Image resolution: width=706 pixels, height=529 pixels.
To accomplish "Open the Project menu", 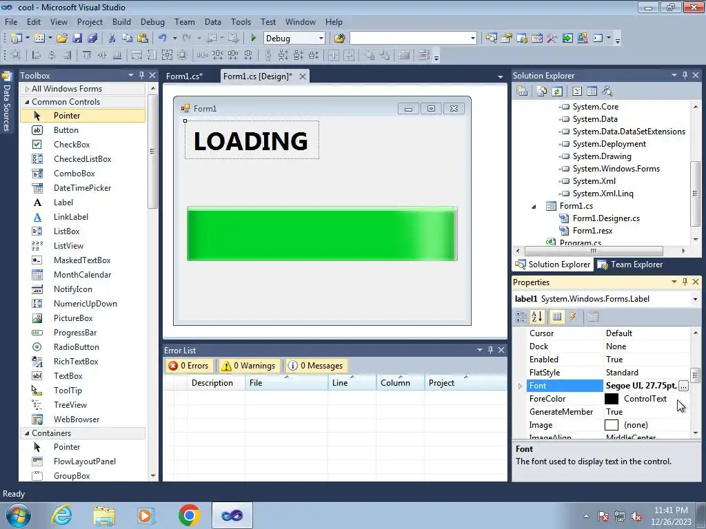I will [90, 22].
